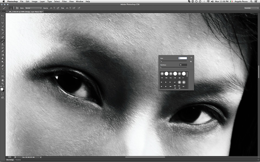This screenshot has width=260, height=162.
Task: Open macOS Spotlight search
Action: [251, 1]
